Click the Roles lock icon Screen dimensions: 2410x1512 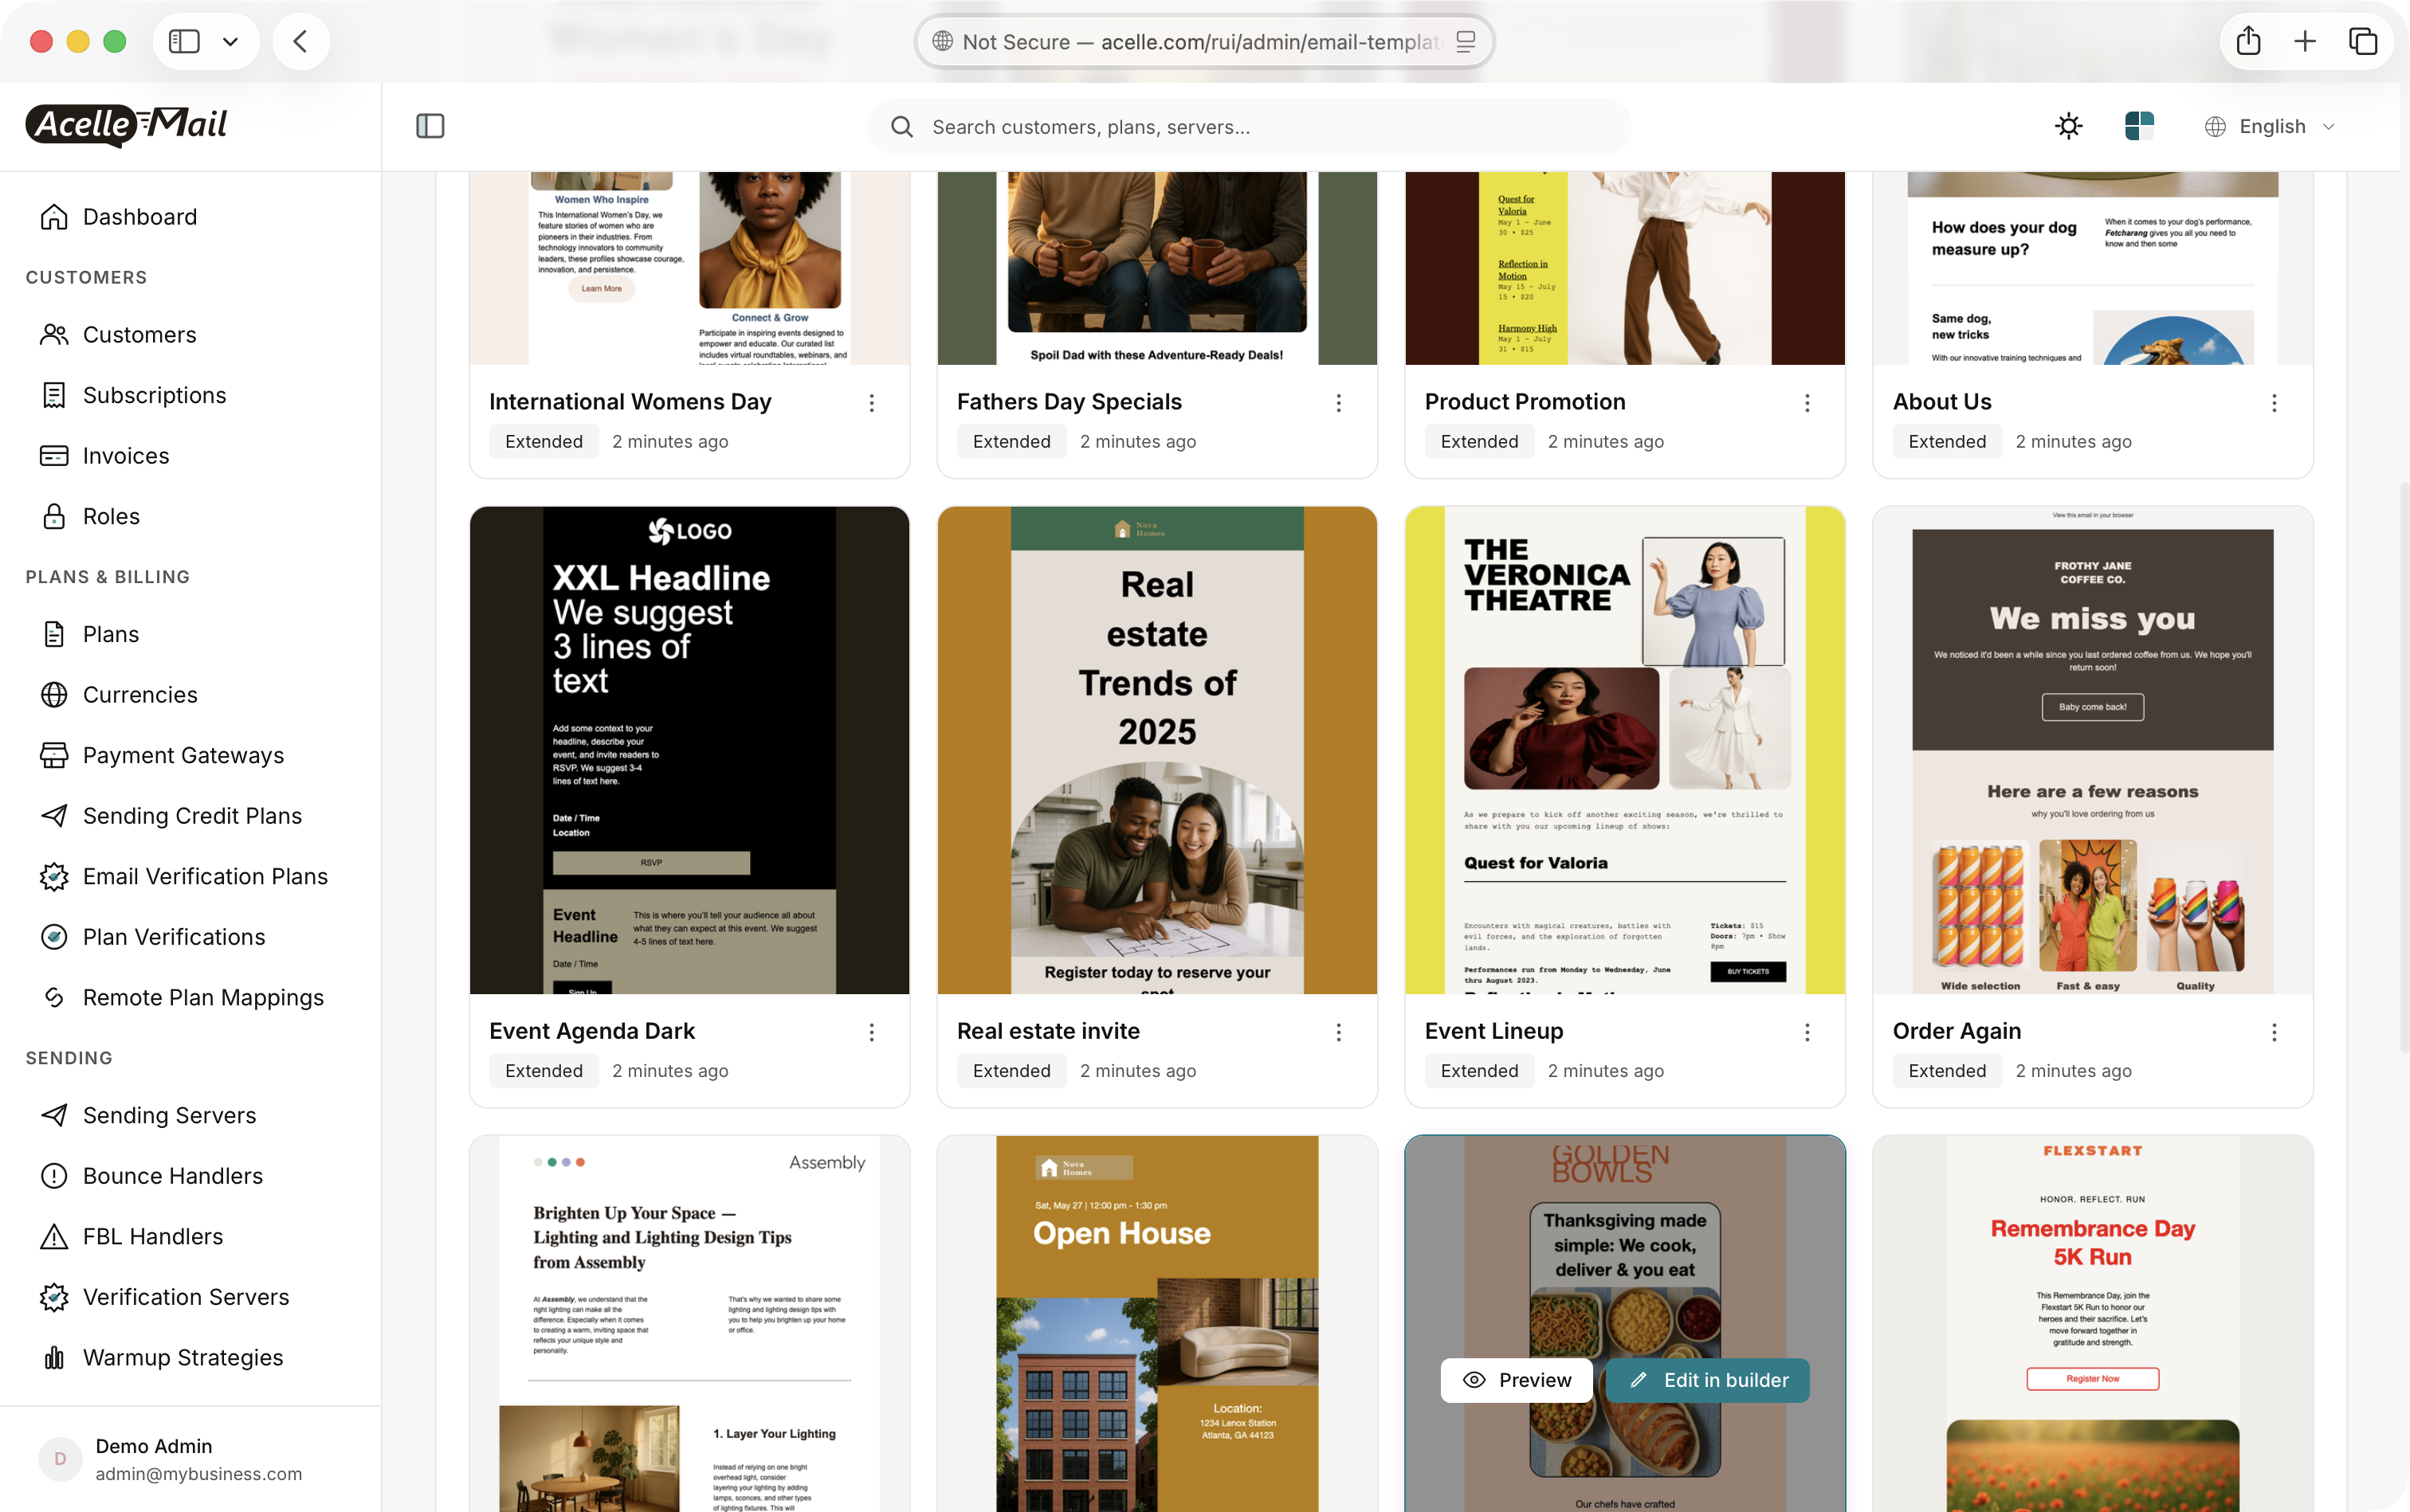click(54, 516)
